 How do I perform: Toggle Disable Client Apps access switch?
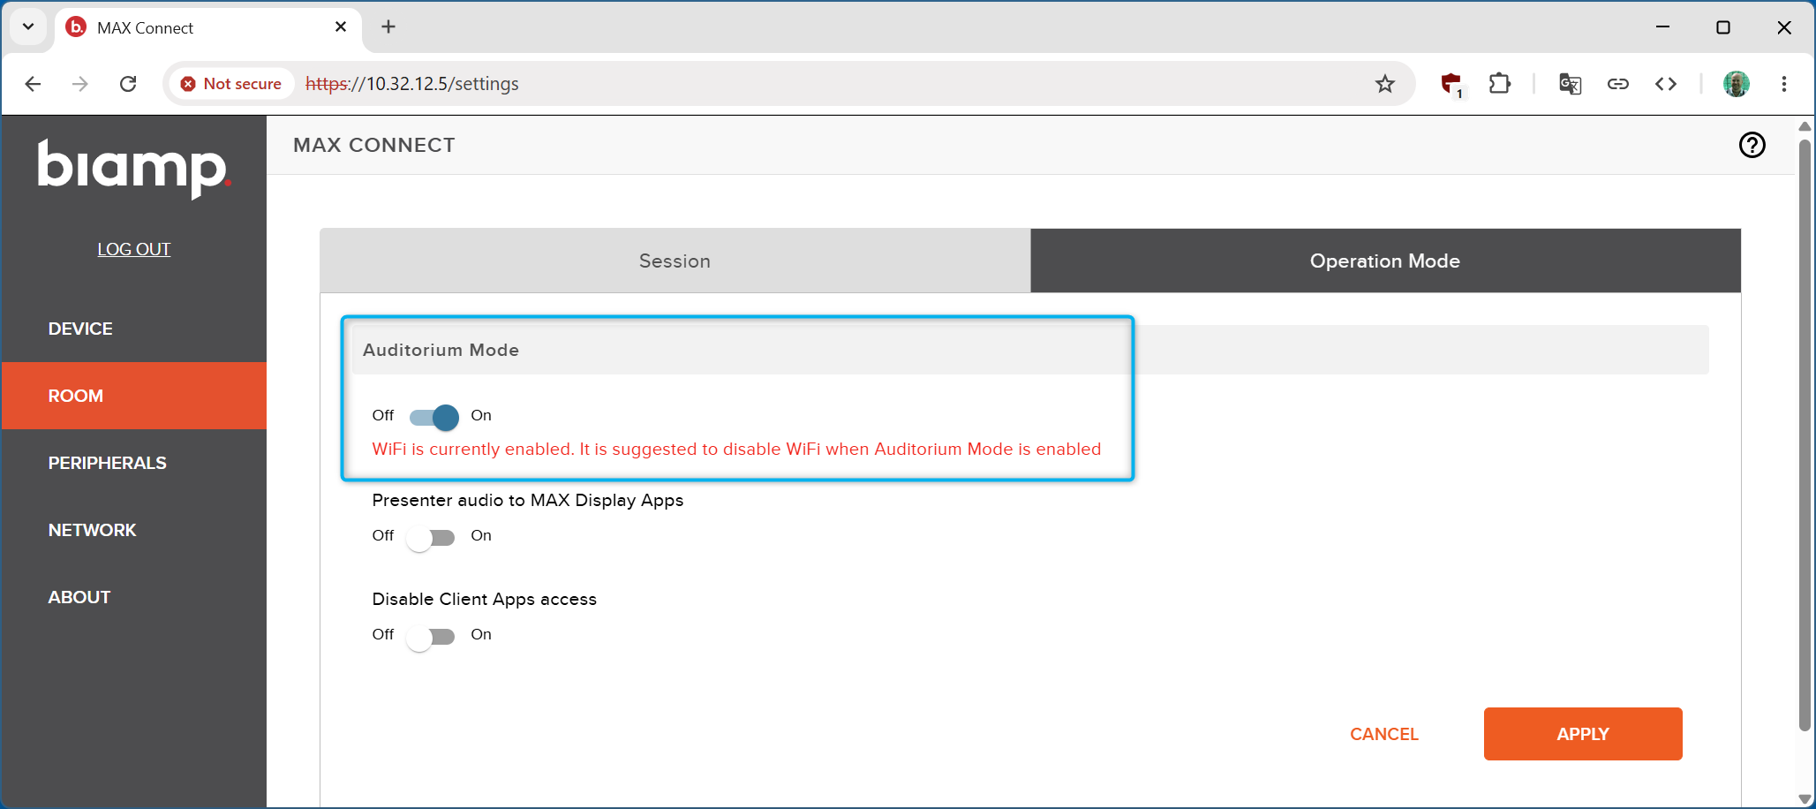[431, 637]
